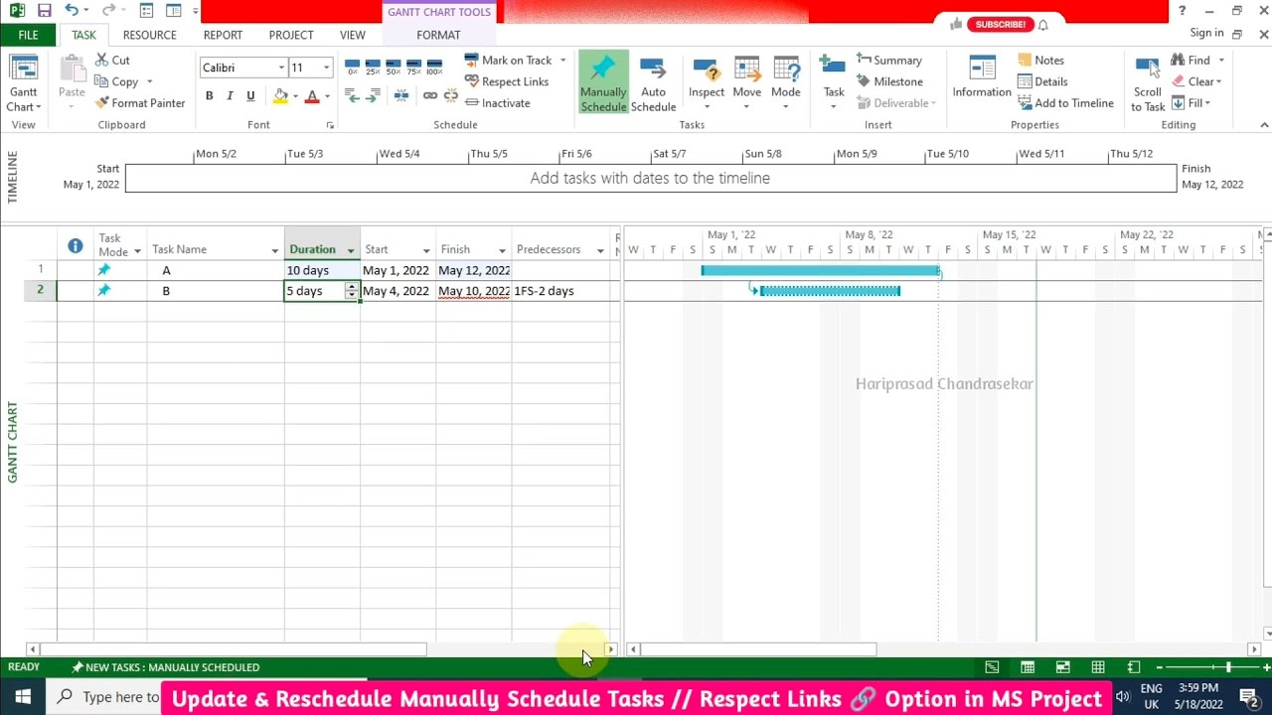Insert a Summary task

889,61
